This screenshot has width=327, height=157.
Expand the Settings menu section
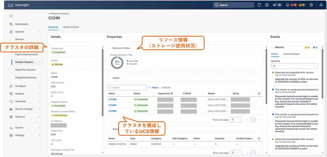(x=40, y=135)
